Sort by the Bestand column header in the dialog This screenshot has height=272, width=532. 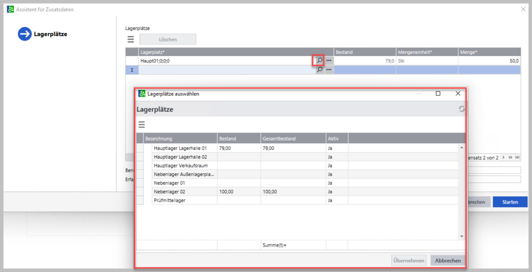click(239, 139)
